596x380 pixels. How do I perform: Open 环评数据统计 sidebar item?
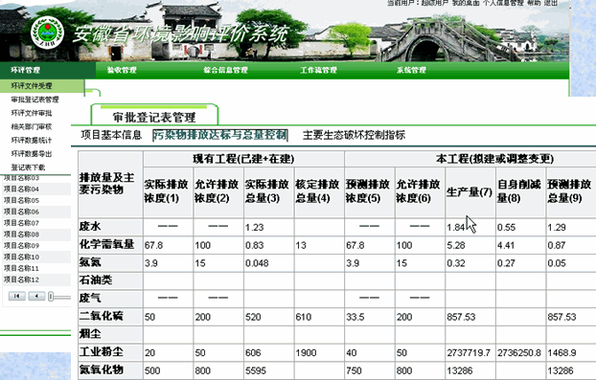(32, 140)
